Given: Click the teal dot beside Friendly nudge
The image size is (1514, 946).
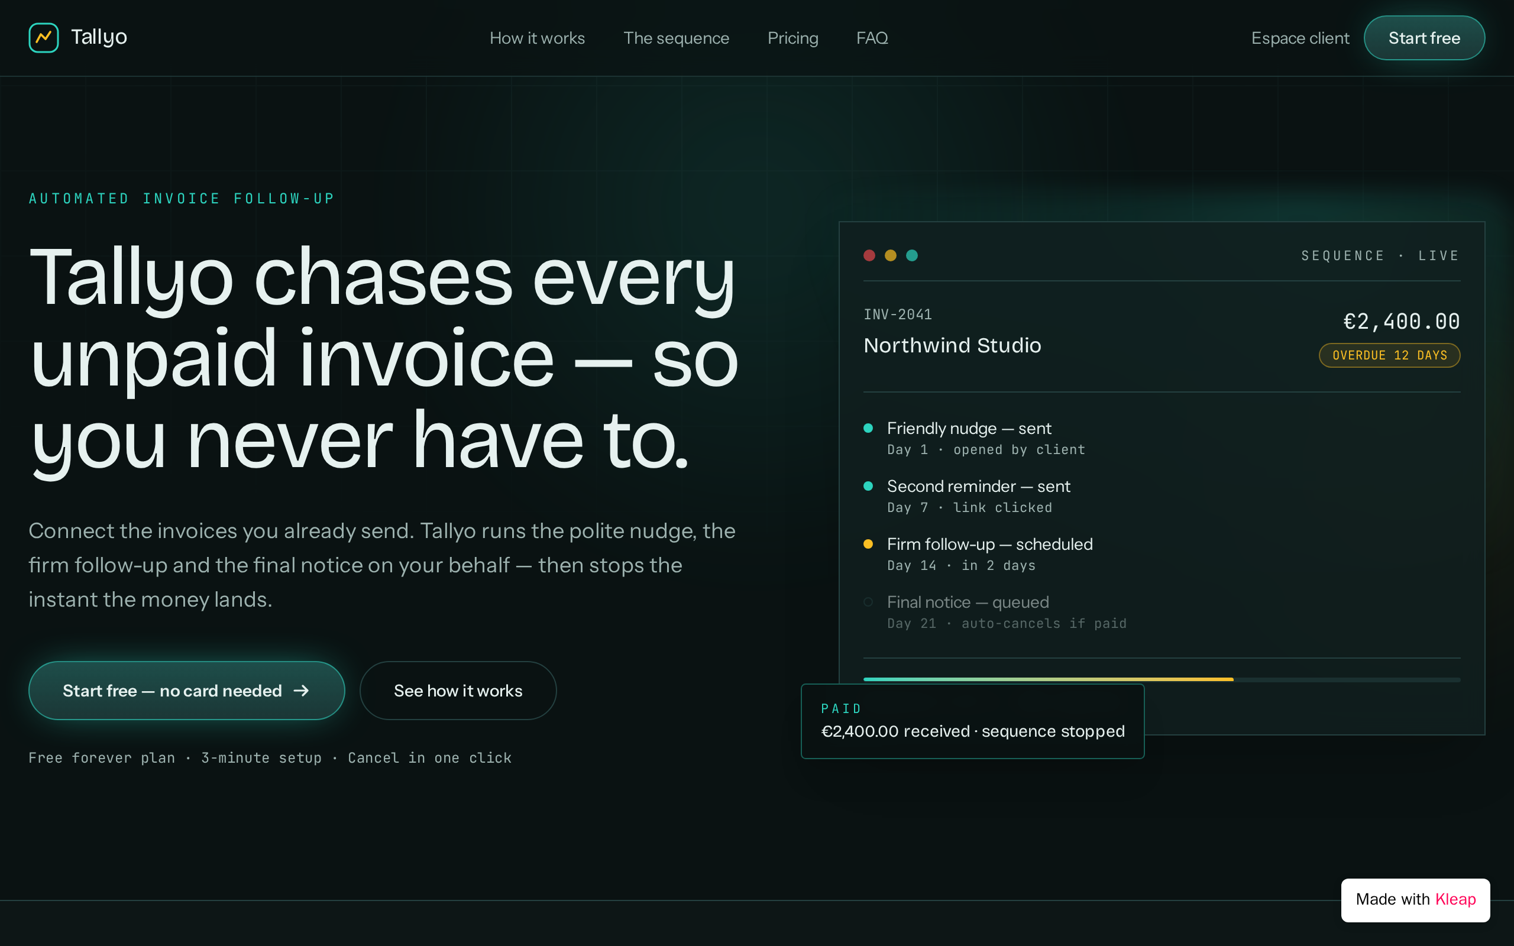Looking at the screenshot, I should pos(868,428).
